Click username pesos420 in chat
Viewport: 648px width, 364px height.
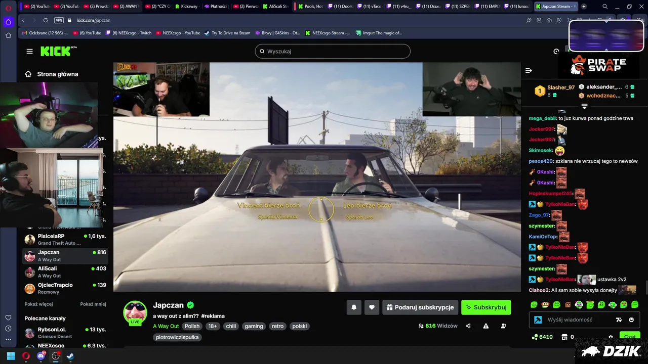[x=541, y=161]
